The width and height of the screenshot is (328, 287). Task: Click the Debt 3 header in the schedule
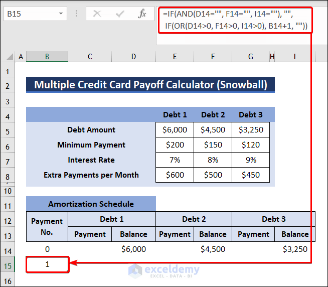[x=273, y=219]
